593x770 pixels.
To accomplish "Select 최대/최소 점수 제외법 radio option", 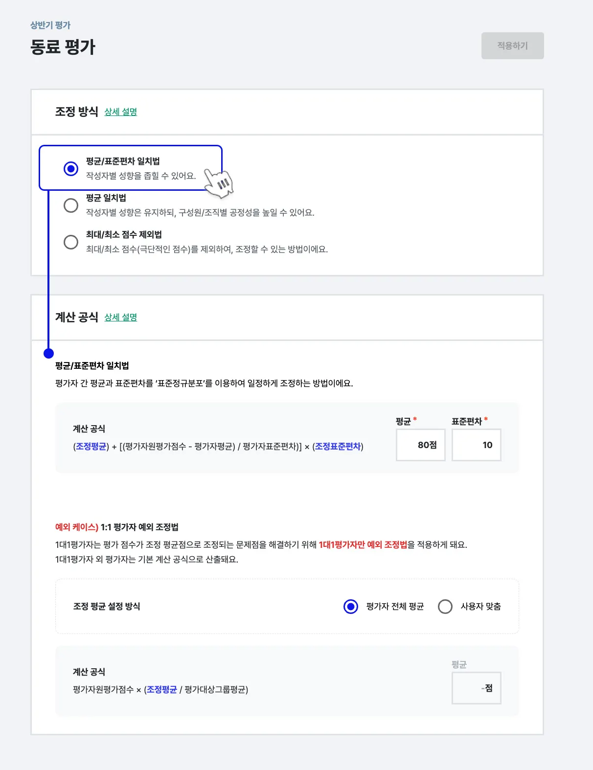I will [71, 242].
